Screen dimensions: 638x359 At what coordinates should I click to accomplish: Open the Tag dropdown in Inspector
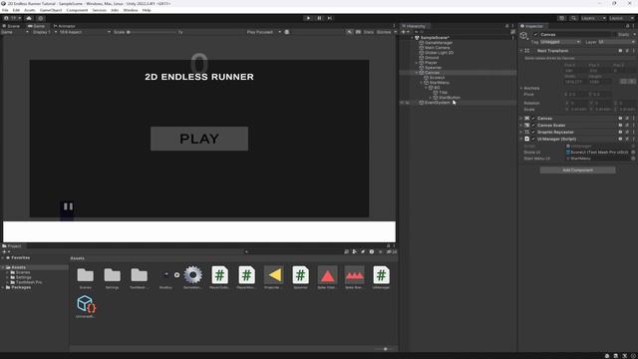click(560, 42)
